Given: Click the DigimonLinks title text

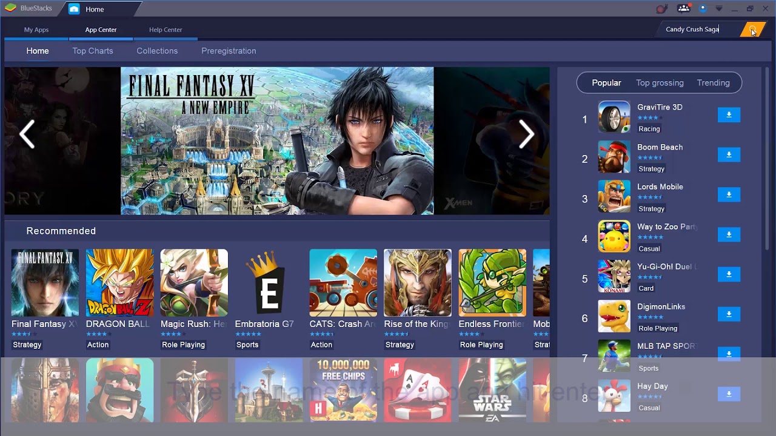Looking at the screenshot, I should (x=661, y=306).
